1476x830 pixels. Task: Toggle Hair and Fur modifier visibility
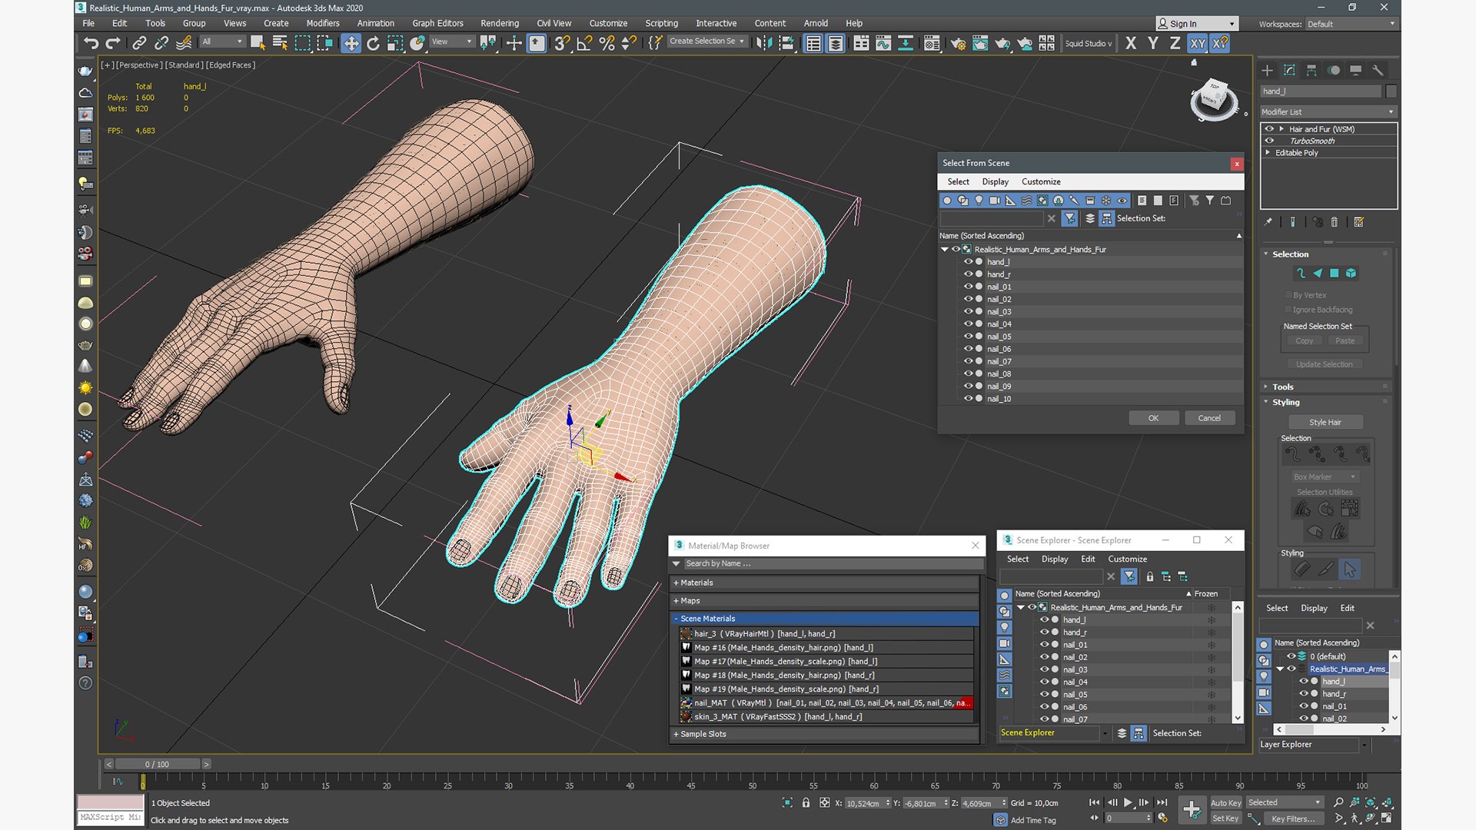click(1270, 129)
